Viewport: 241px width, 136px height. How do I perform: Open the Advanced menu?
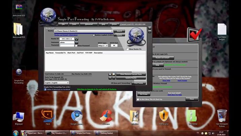tap(89, 24)
